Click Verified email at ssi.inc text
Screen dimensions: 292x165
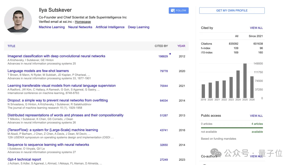pyautogui.click(x=55, y=22)
